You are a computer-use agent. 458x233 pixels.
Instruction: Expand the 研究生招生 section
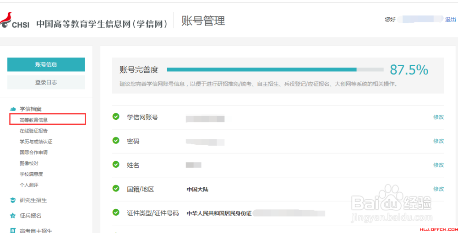33,200
